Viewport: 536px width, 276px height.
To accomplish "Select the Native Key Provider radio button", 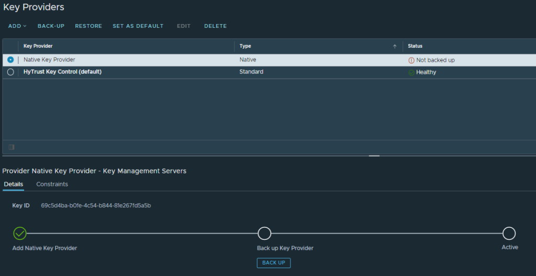I will (x=10, y=60).
